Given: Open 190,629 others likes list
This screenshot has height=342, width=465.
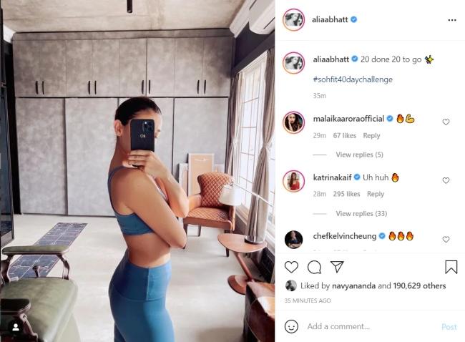Looking at the screenshot, I should pyautogui.click(x=419, y=285).
